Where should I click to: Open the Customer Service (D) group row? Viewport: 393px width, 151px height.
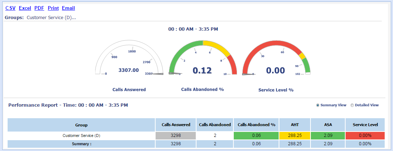(x=81, y=136)
